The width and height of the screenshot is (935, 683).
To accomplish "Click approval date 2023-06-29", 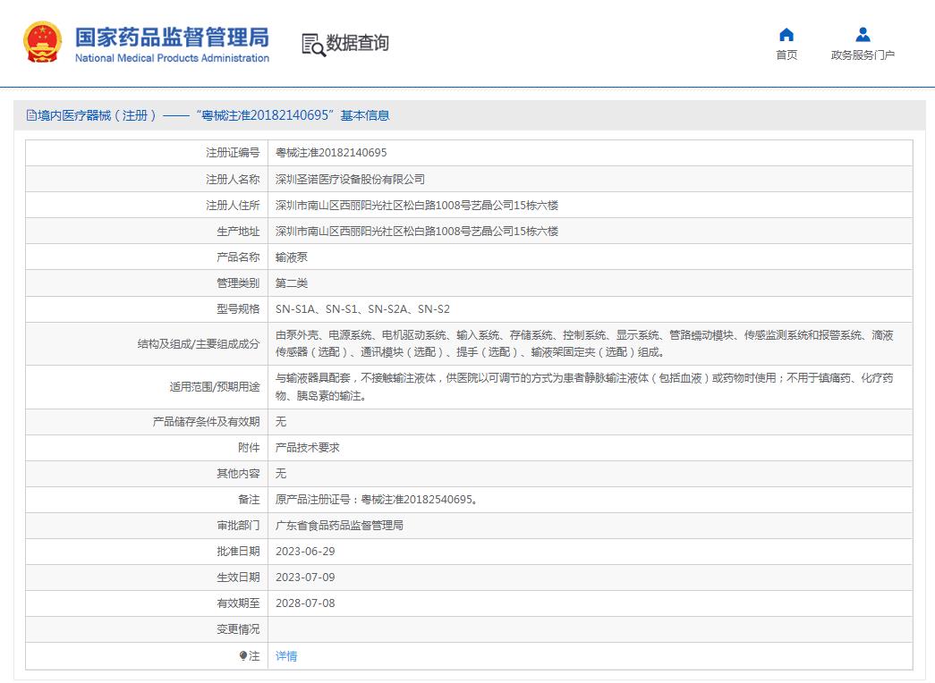I will coord(305,552).
